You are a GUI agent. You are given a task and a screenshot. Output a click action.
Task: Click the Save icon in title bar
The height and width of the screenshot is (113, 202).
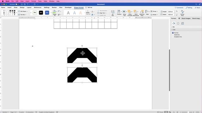click(x=25, y=4)
